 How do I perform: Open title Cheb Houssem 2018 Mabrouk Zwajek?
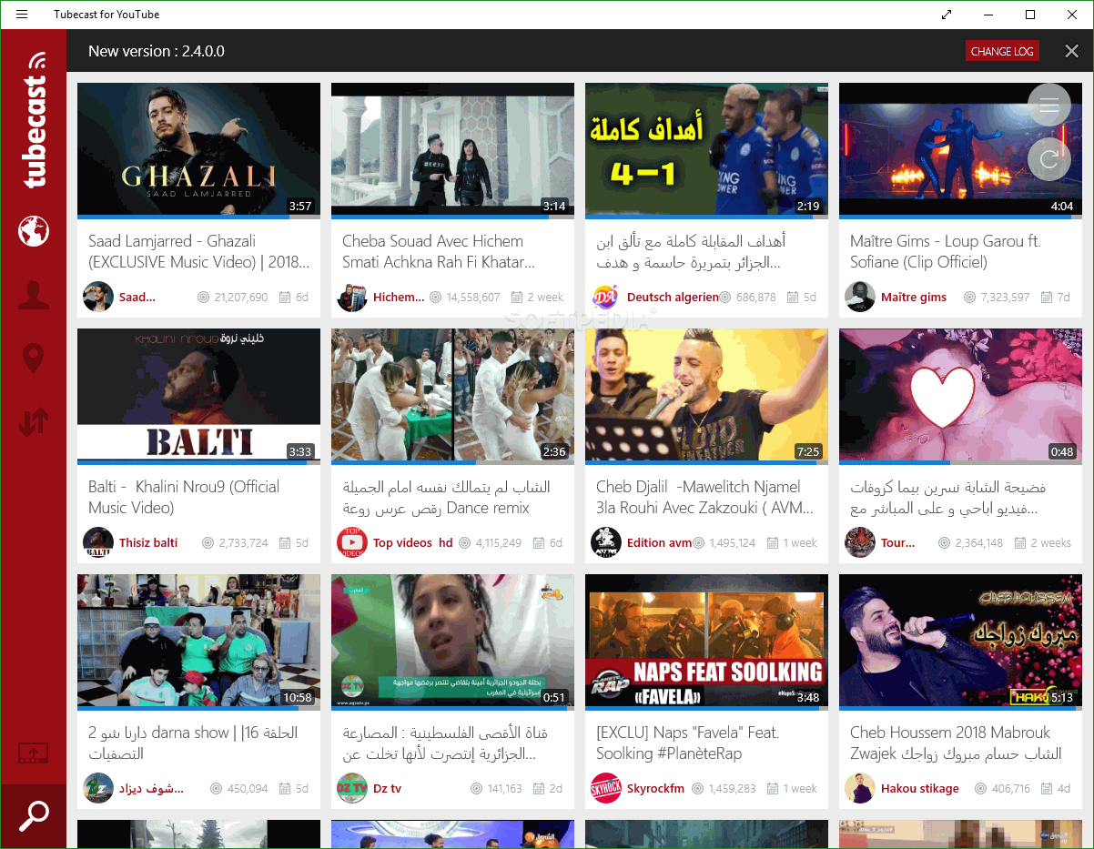click(956, 743)
